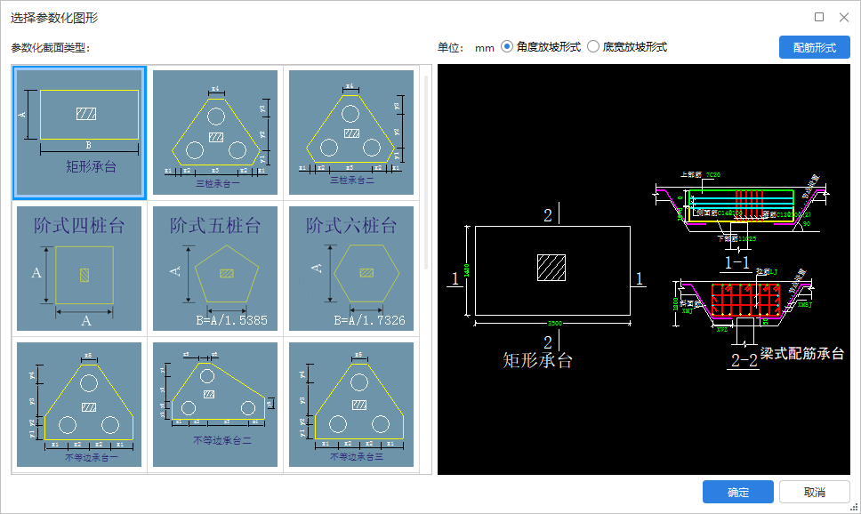Choose the 三桩承台一 section type
861x514 pixels.
point(215,133)
